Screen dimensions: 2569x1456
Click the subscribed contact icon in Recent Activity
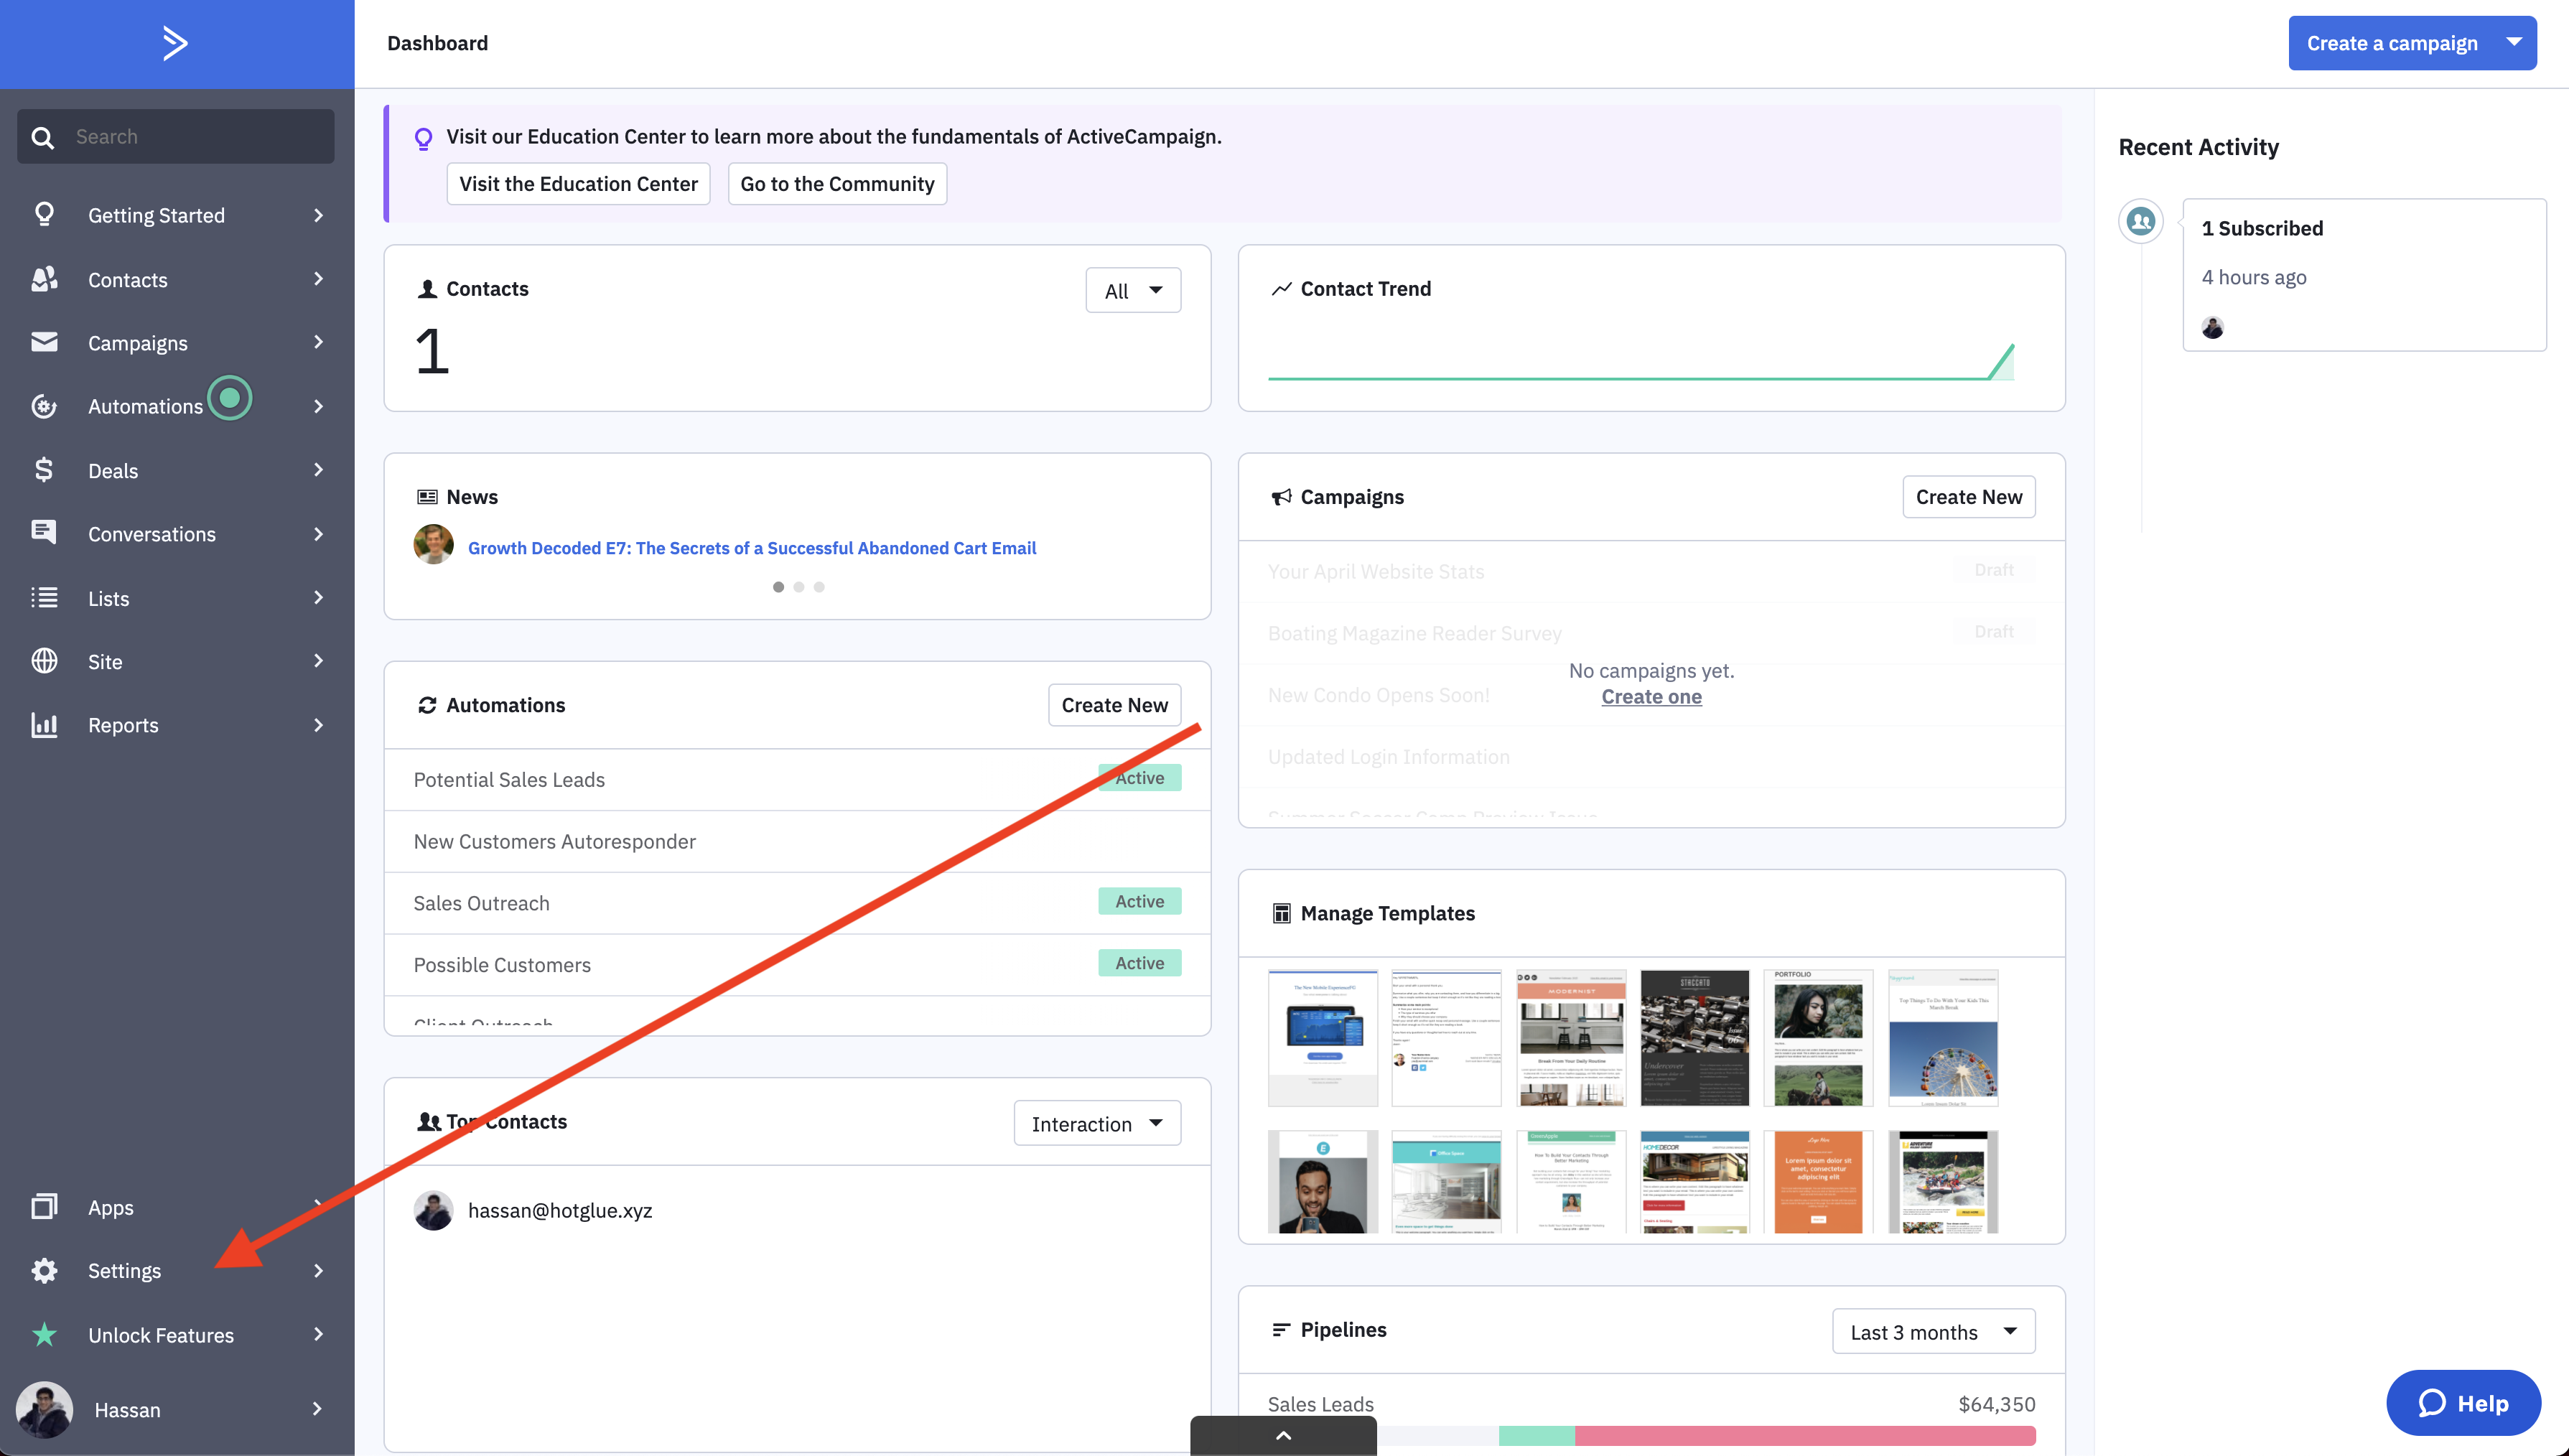coord(2140,221)
